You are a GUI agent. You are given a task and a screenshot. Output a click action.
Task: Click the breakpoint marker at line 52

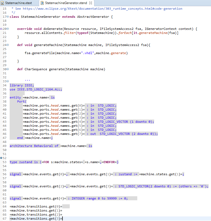[1, 158]
